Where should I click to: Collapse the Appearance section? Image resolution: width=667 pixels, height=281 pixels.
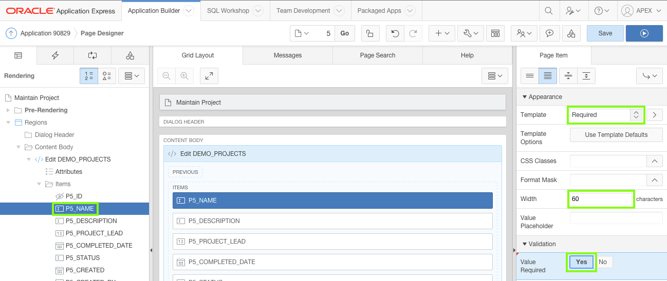click(x=525, y=97)
